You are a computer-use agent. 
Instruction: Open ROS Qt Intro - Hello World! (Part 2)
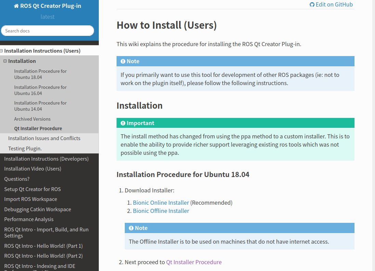(x=43, y=256)
